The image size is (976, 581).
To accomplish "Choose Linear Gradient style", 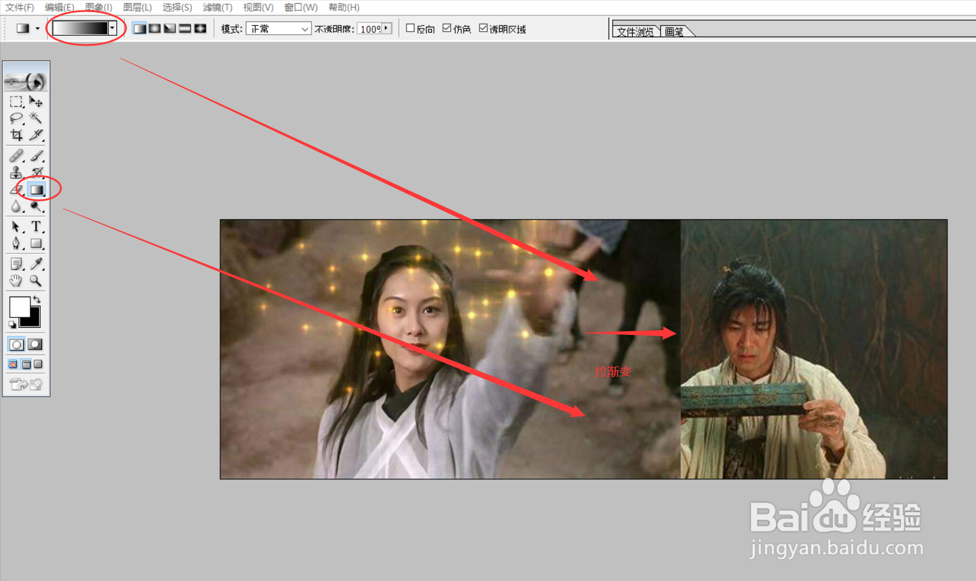I will (139, 29).
